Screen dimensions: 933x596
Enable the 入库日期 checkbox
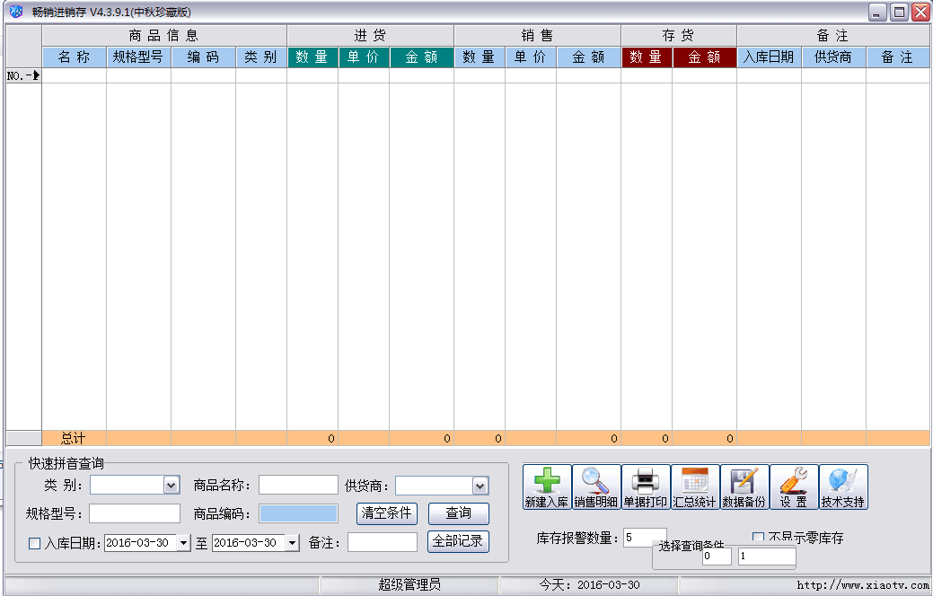coord(35,543)
